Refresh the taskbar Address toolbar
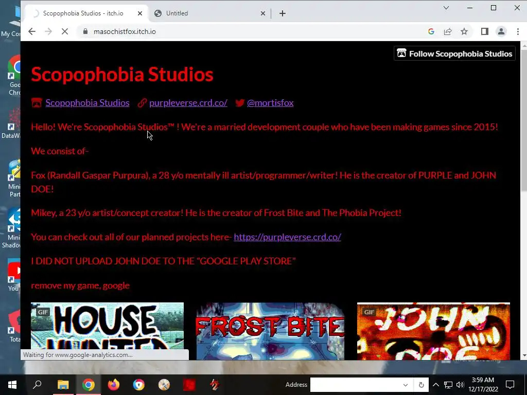The width and height of the screenshot is (527, 395). pyautogui.click(x=421, y=385)
